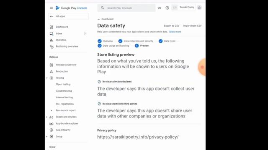This screenshot has width=268, height=150.
Task: Click the All apps back arrow
Action: [52, 16]
